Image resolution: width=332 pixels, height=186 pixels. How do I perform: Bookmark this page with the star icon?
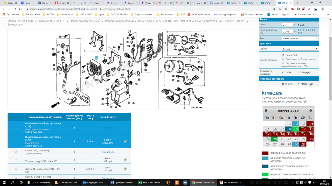coord(286,9)
